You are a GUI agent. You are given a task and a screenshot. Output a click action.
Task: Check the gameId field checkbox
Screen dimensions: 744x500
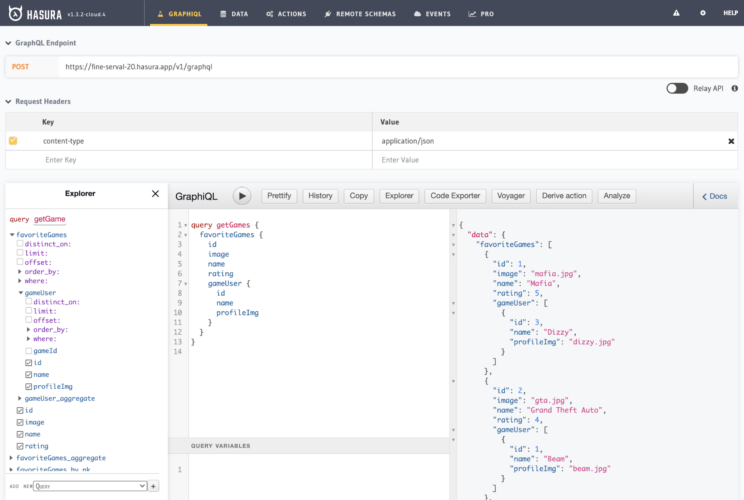point(29,351)
